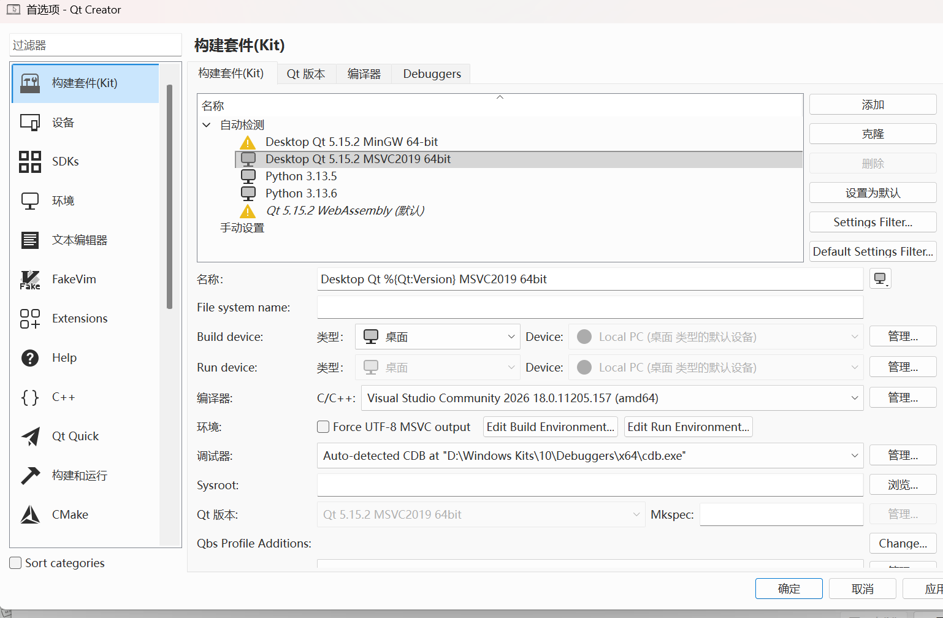
Task: Open Build device type dropdown
Action: click(x=438, y=337)
